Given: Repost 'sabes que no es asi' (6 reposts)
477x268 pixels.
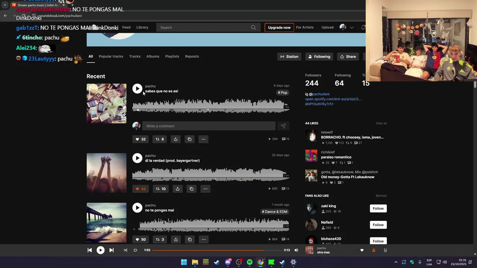Looking at the screenshot, I should tap(159, 139).
